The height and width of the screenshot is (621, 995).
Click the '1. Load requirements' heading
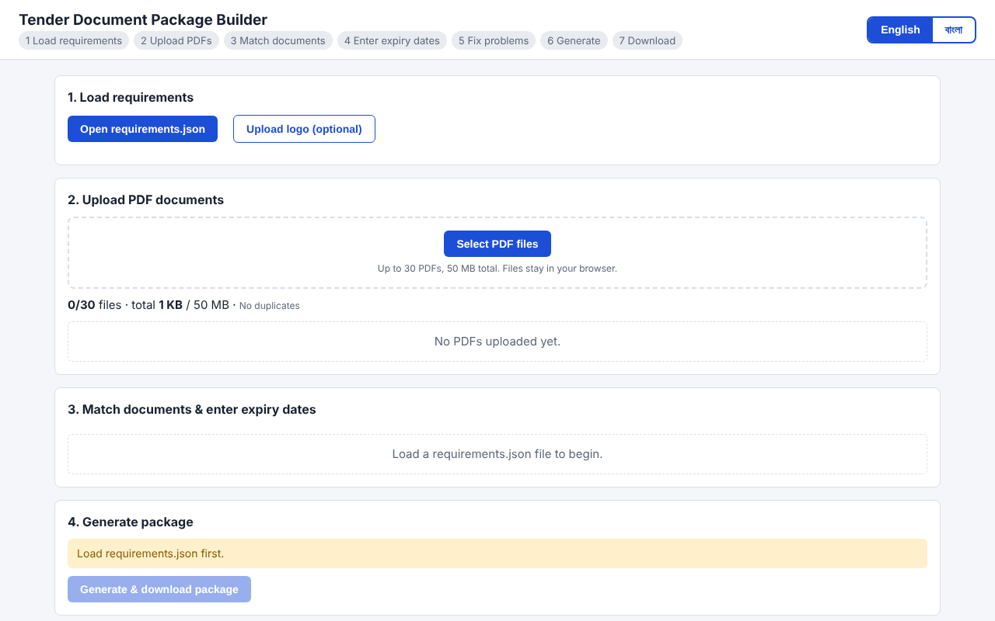point(131,97)
